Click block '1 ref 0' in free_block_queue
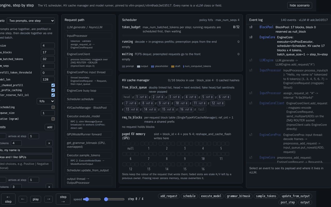The height and width of the screenshot is (207, 331). pos(141,97)
